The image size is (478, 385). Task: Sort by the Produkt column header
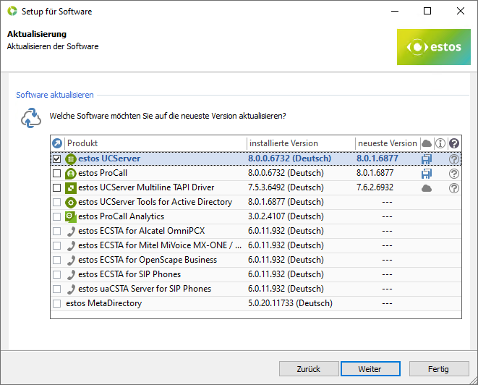click(155, 143)
